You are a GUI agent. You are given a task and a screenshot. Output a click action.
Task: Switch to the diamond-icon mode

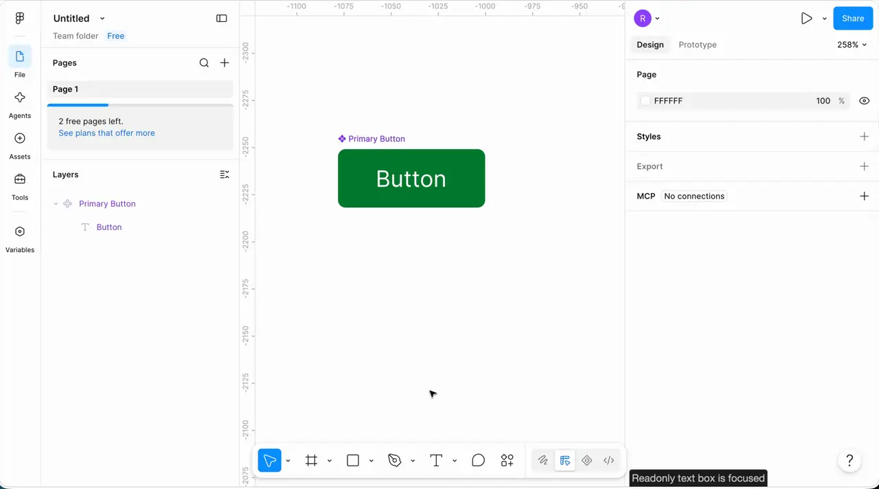[x=586, y=460]
